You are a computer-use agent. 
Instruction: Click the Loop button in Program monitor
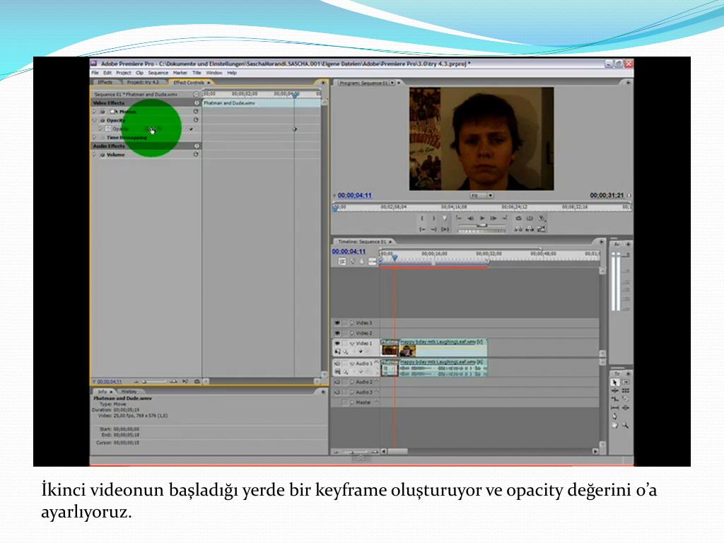(x=518, y=218)
